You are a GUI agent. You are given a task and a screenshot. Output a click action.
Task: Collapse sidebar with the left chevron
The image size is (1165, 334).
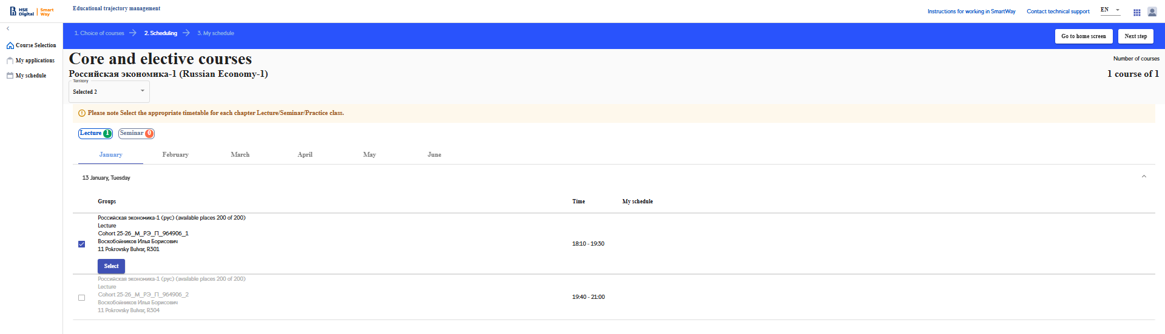(x=8, y=28)
